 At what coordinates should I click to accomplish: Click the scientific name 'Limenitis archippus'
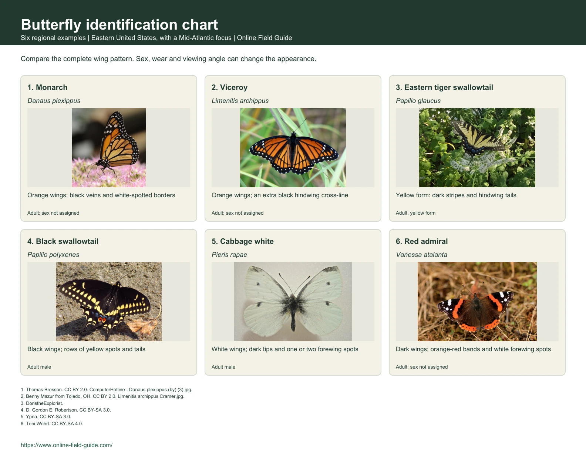240,101
